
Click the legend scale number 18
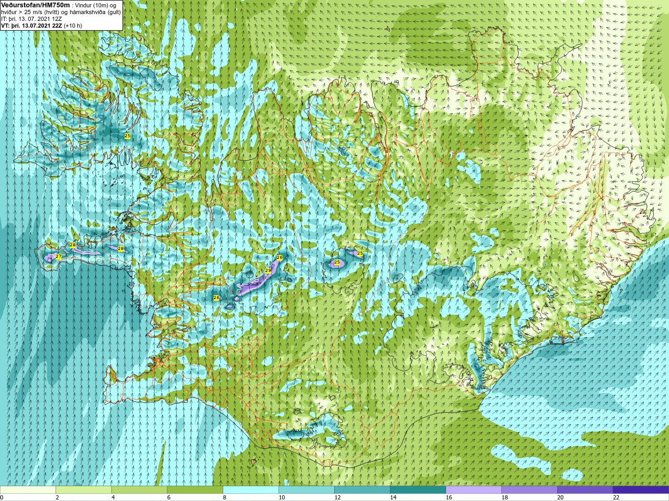505,497
